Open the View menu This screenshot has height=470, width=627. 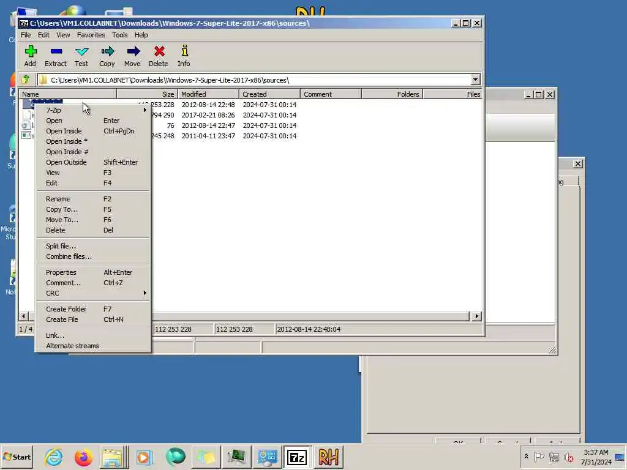pyautogui.click(x=63, y=35)
